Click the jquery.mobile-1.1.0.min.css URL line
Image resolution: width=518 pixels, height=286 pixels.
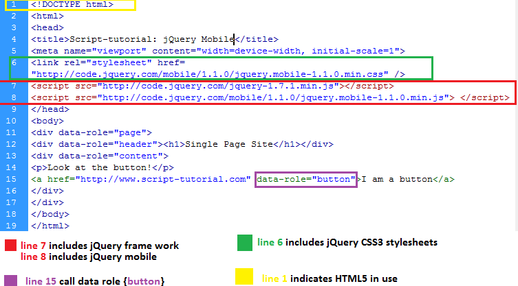tap(218, 75)
